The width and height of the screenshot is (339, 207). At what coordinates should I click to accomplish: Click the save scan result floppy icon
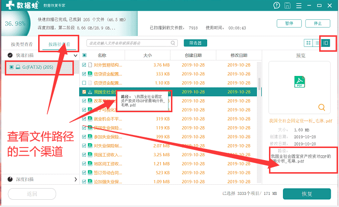point(287,5)
